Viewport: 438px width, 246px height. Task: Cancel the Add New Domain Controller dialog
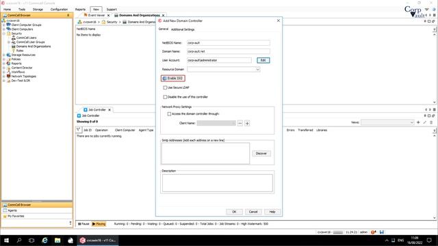coord(253,212)
